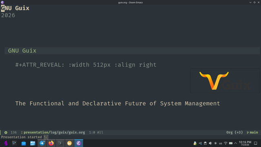Open the screen brightness tray icon
The image size is (261, 147).
pyautogui.click(x=215, y=143)
